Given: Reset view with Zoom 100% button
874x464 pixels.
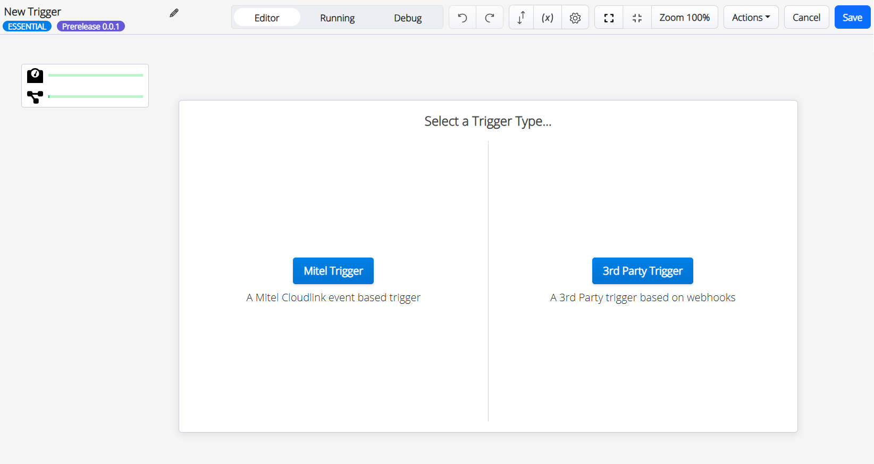Looking at the screenshot, I should coord(684,18).
